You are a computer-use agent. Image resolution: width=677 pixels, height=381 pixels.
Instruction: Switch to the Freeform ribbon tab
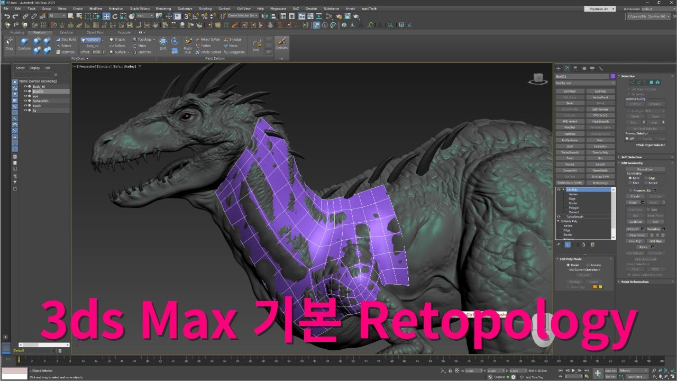pos(40,32)
